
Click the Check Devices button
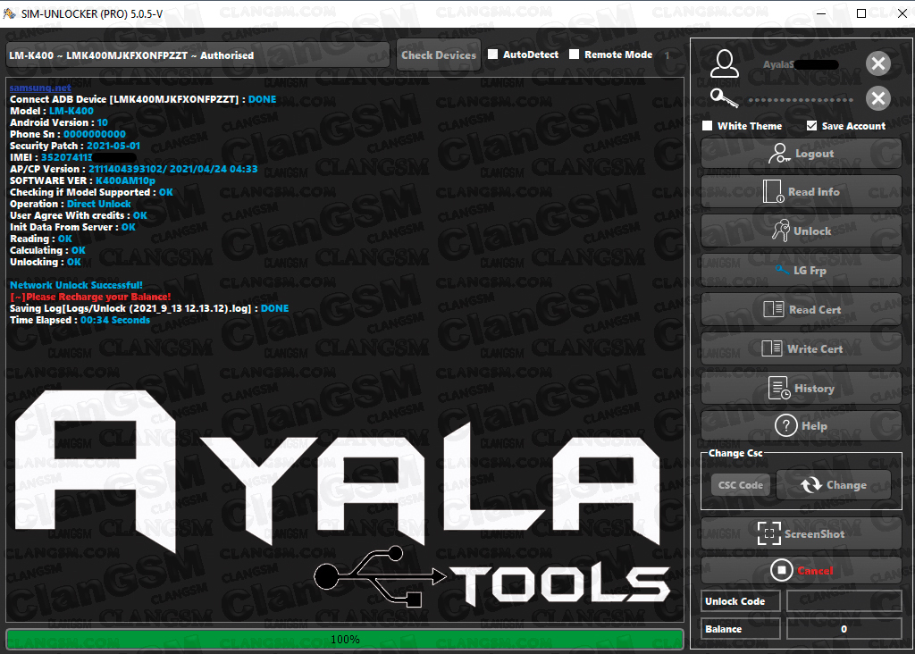pyautogui.click(x=439, y=54)
